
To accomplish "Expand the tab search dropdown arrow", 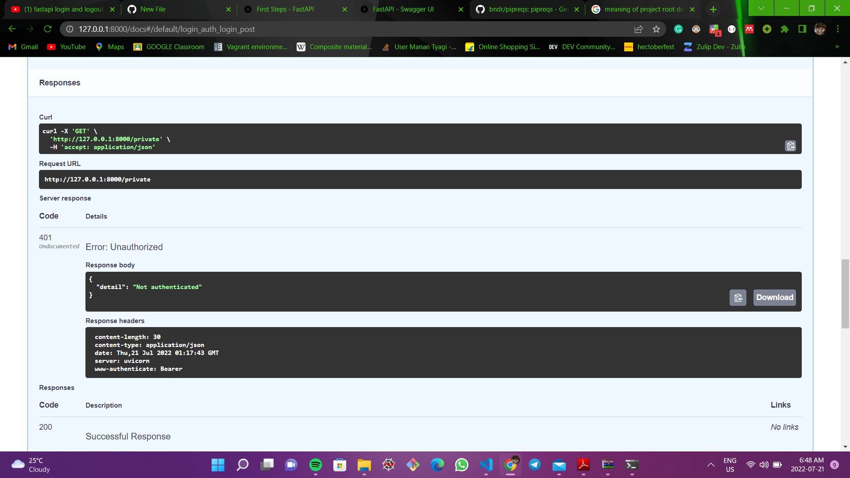I will point(761,8).
